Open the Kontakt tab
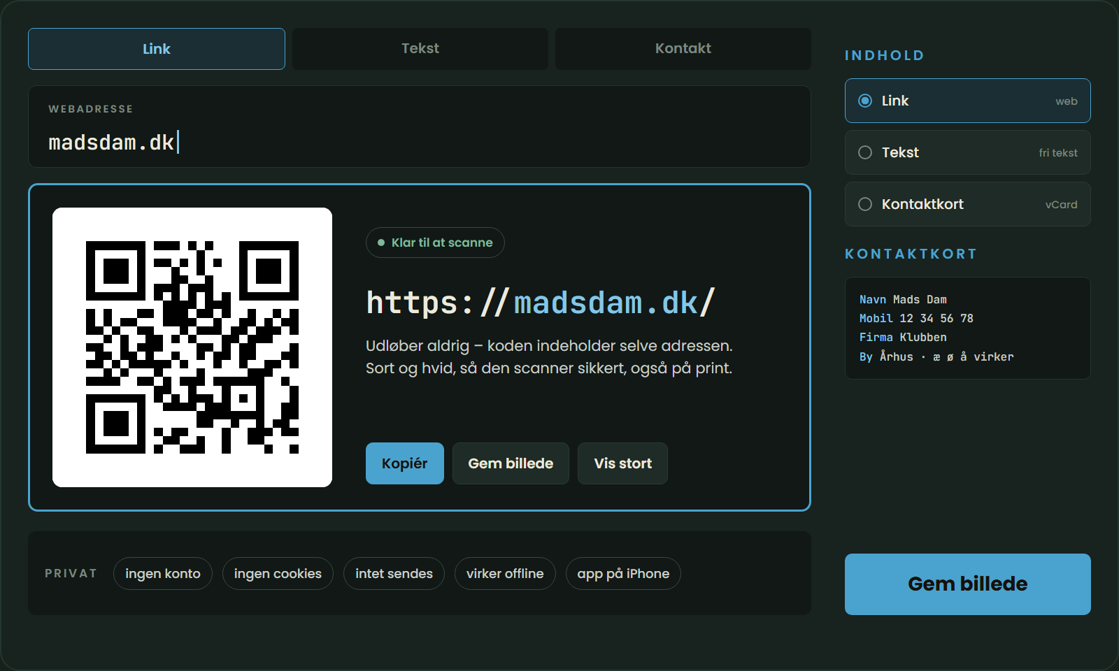This screenshot has height=671, width=1119. (x=683, y=49)
